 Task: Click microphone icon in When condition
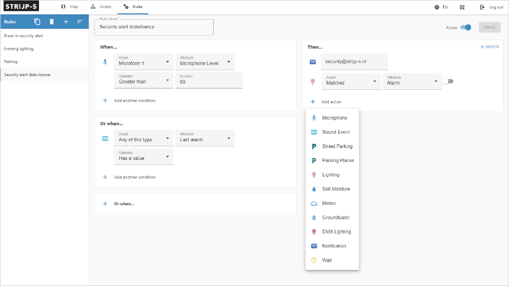point(106,62)
